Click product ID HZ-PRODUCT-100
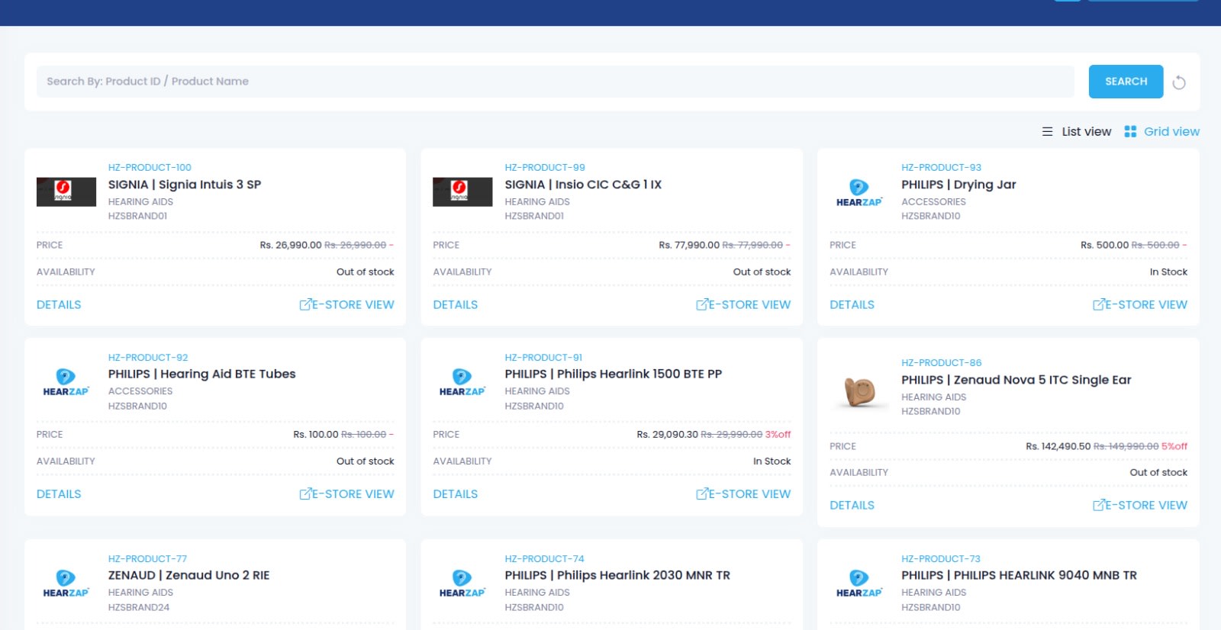The height and width of the screenshot is (630, 1221). 150,168
